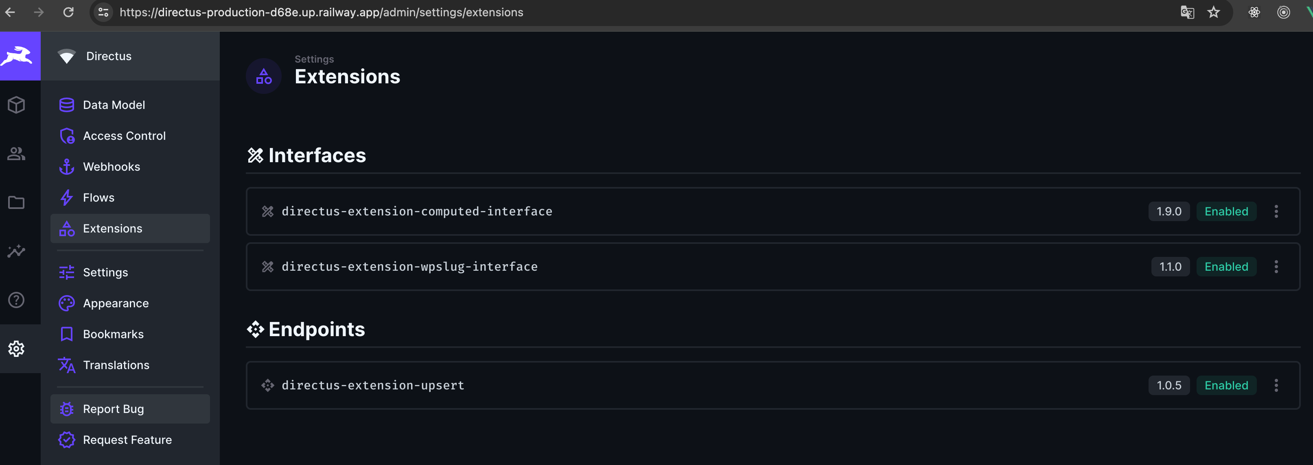
Task: Click the browser back arrow
Action: tap(10, 12)
